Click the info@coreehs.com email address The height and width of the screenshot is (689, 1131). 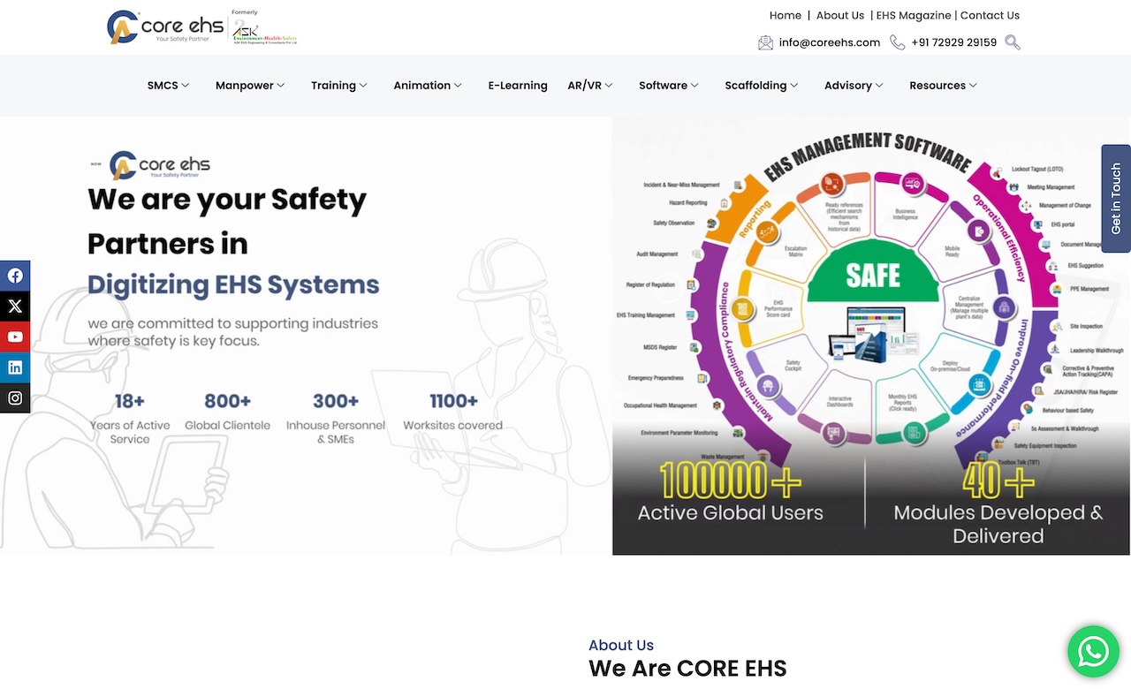(830, 42)
